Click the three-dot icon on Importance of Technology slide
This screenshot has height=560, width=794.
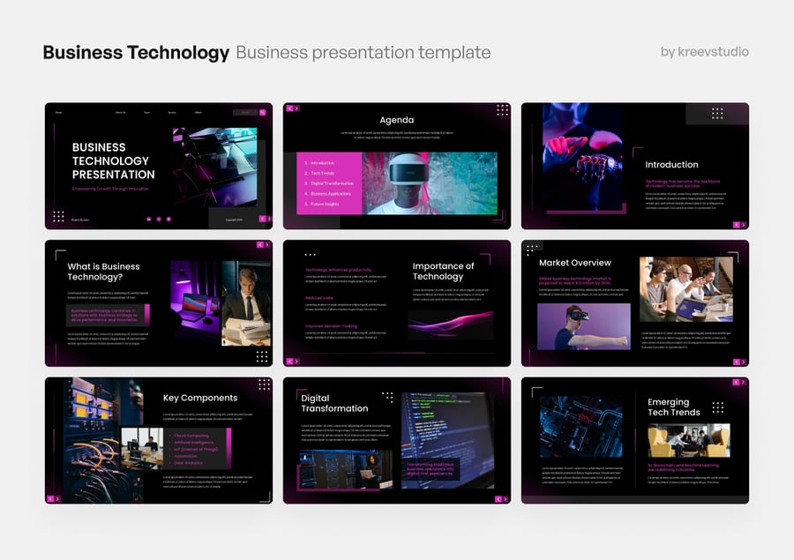pyautogui.click(x=310, y=255)
